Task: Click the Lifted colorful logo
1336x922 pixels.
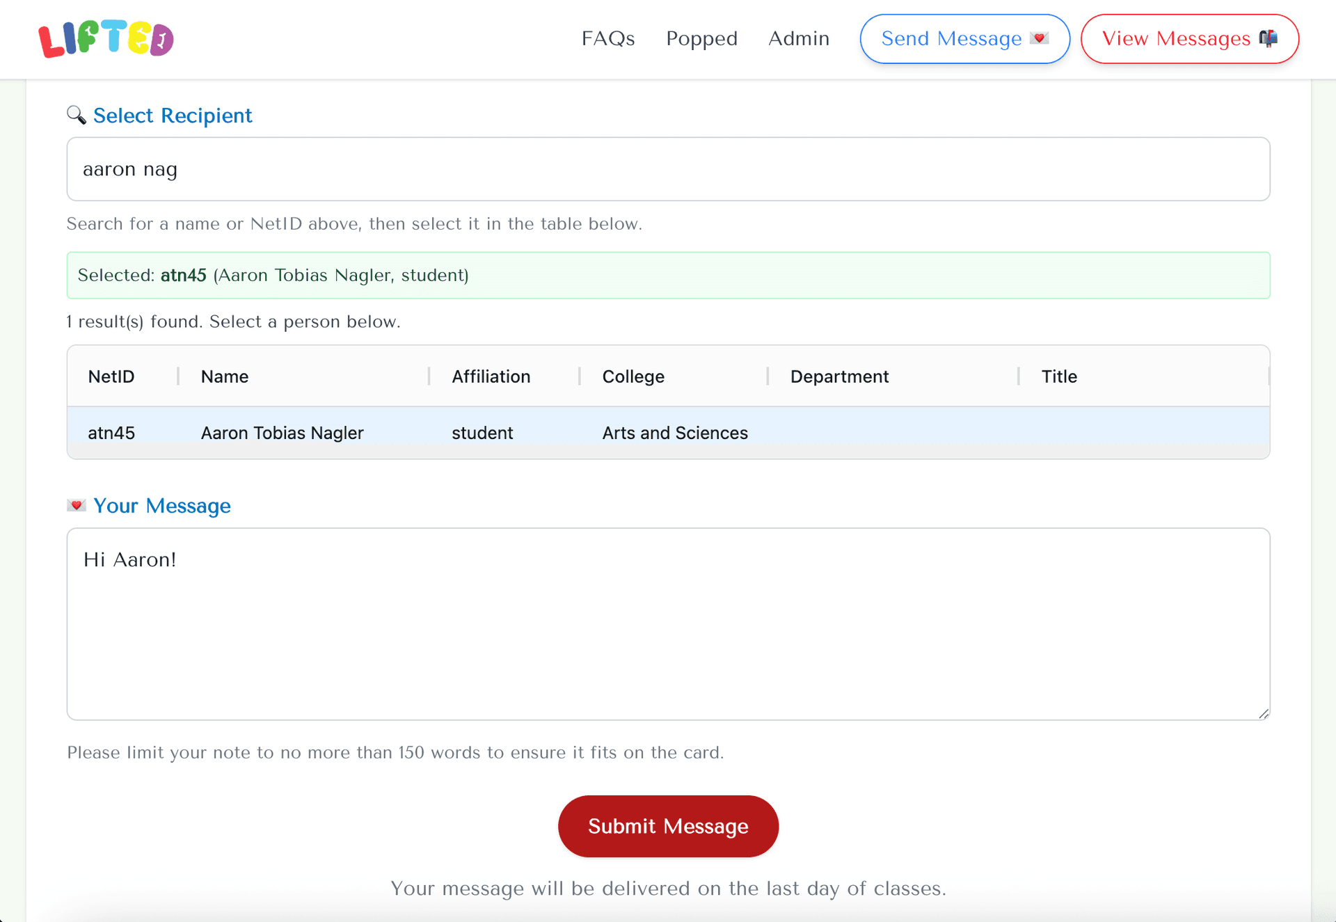Action: coord(106,39)
